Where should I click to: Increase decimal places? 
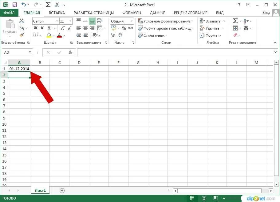(113, 35)
